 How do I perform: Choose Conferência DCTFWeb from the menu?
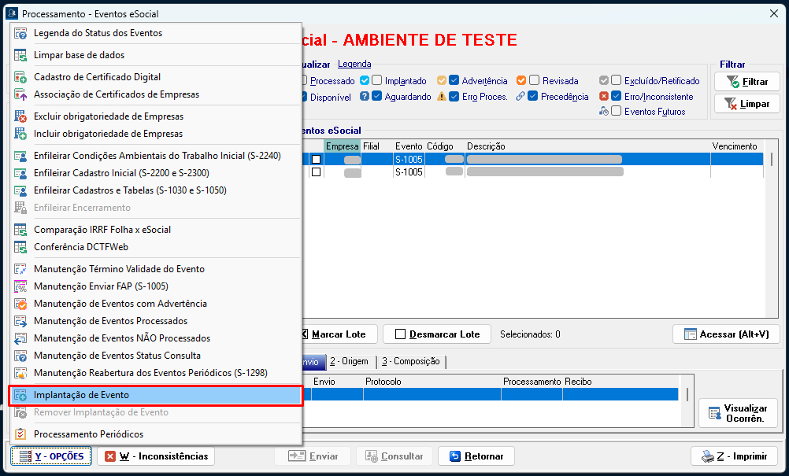pos(80,247)
